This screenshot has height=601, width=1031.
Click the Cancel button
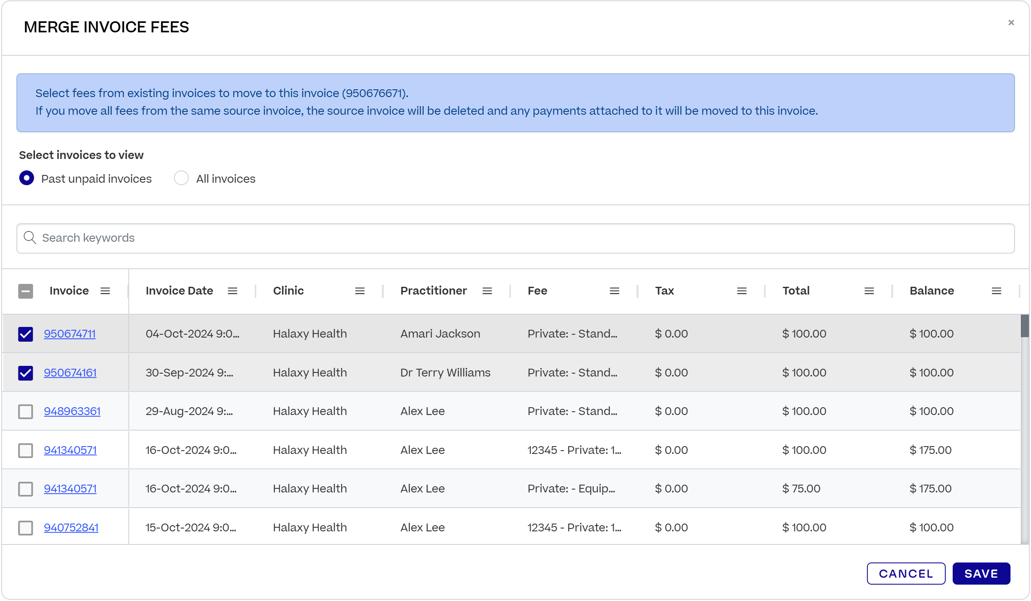coord(906,573)
